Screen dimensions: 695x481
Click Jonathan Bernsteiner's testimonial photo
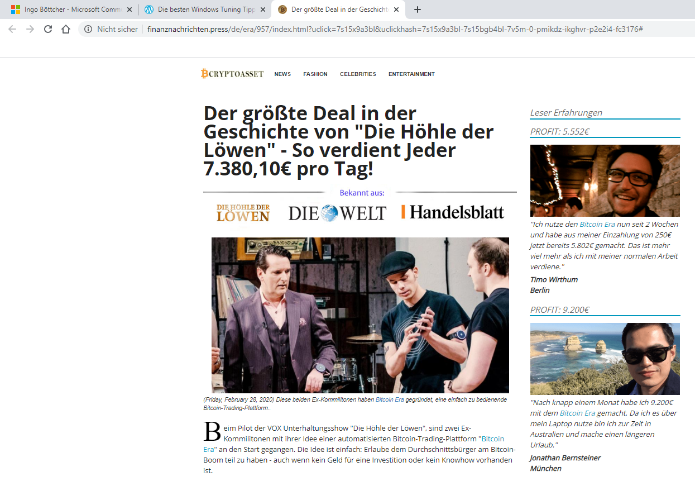click(605, 359)
